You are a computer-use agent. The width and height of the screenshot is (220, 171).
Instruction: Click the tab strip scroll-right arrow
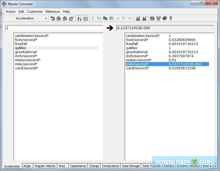point(215,166)
